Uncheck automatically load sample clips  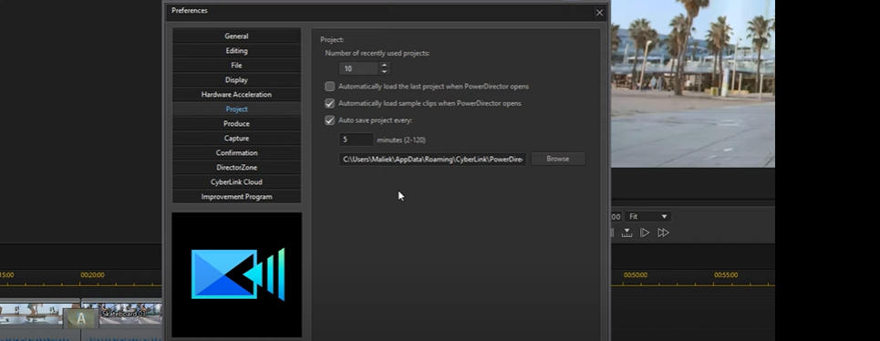click(330, 103)
